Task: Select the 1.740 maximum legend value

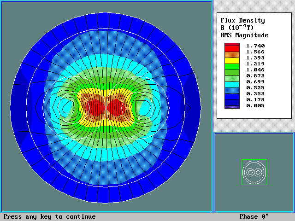Action: point(255,46)
